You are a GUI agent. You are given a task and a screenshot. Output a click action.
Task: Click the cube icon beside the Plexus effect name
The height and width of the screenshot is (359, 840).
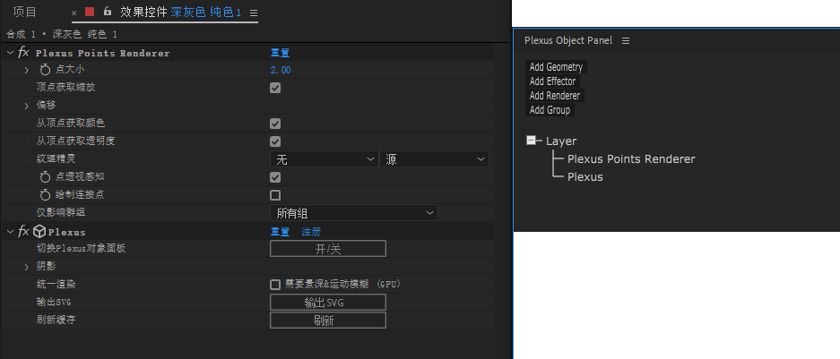[39, 231]
